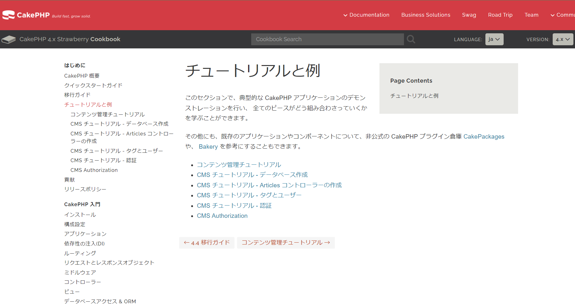Open the language ja dropdown
575x308 pixels.
(x=494, y=39)
